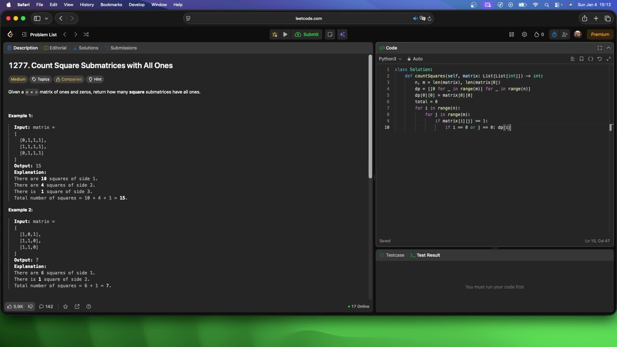Toggle the Auto lock setting in editor

click(x=415, y=59)
